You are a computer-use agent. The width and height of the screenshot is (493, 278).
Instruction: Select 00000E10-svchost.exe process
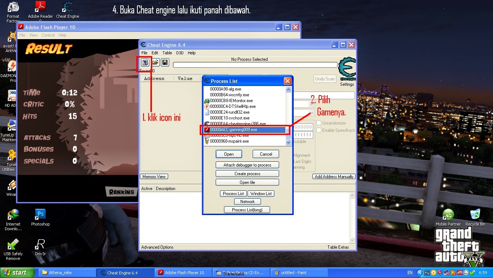click(x=245, y=118)
